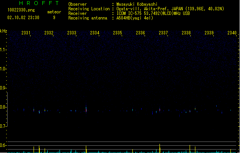Click frequency axis label 0.7

[x=3, y=126]
